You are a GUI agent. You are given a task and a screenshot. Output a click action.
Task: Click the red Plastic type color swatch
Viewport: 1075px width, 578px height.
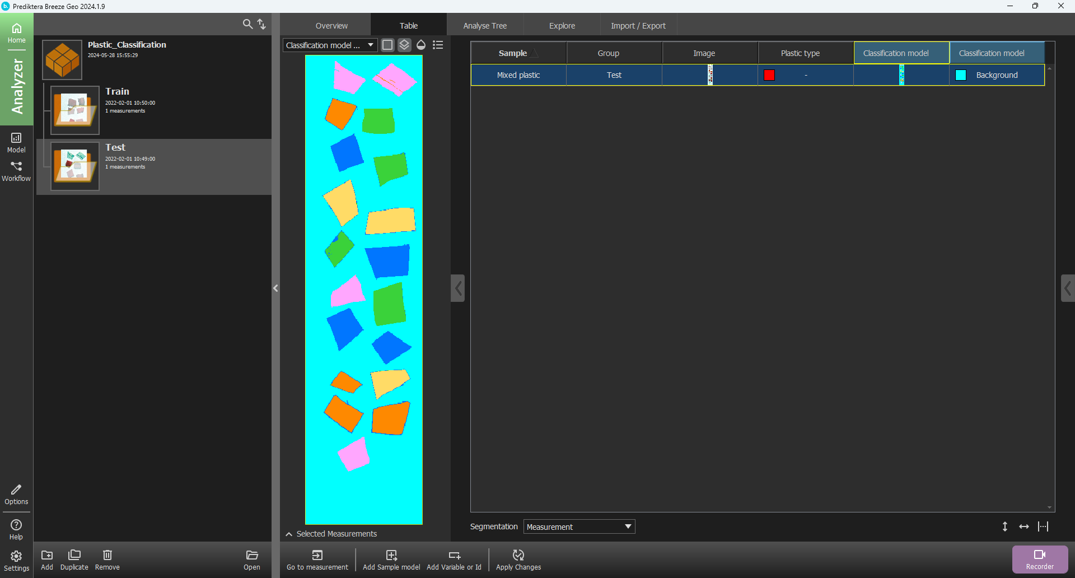pos(769,75)
